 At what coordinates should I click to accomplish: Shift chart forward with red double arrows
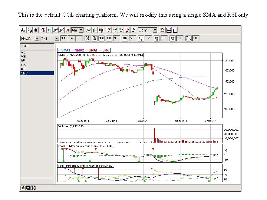coord(68,30)
